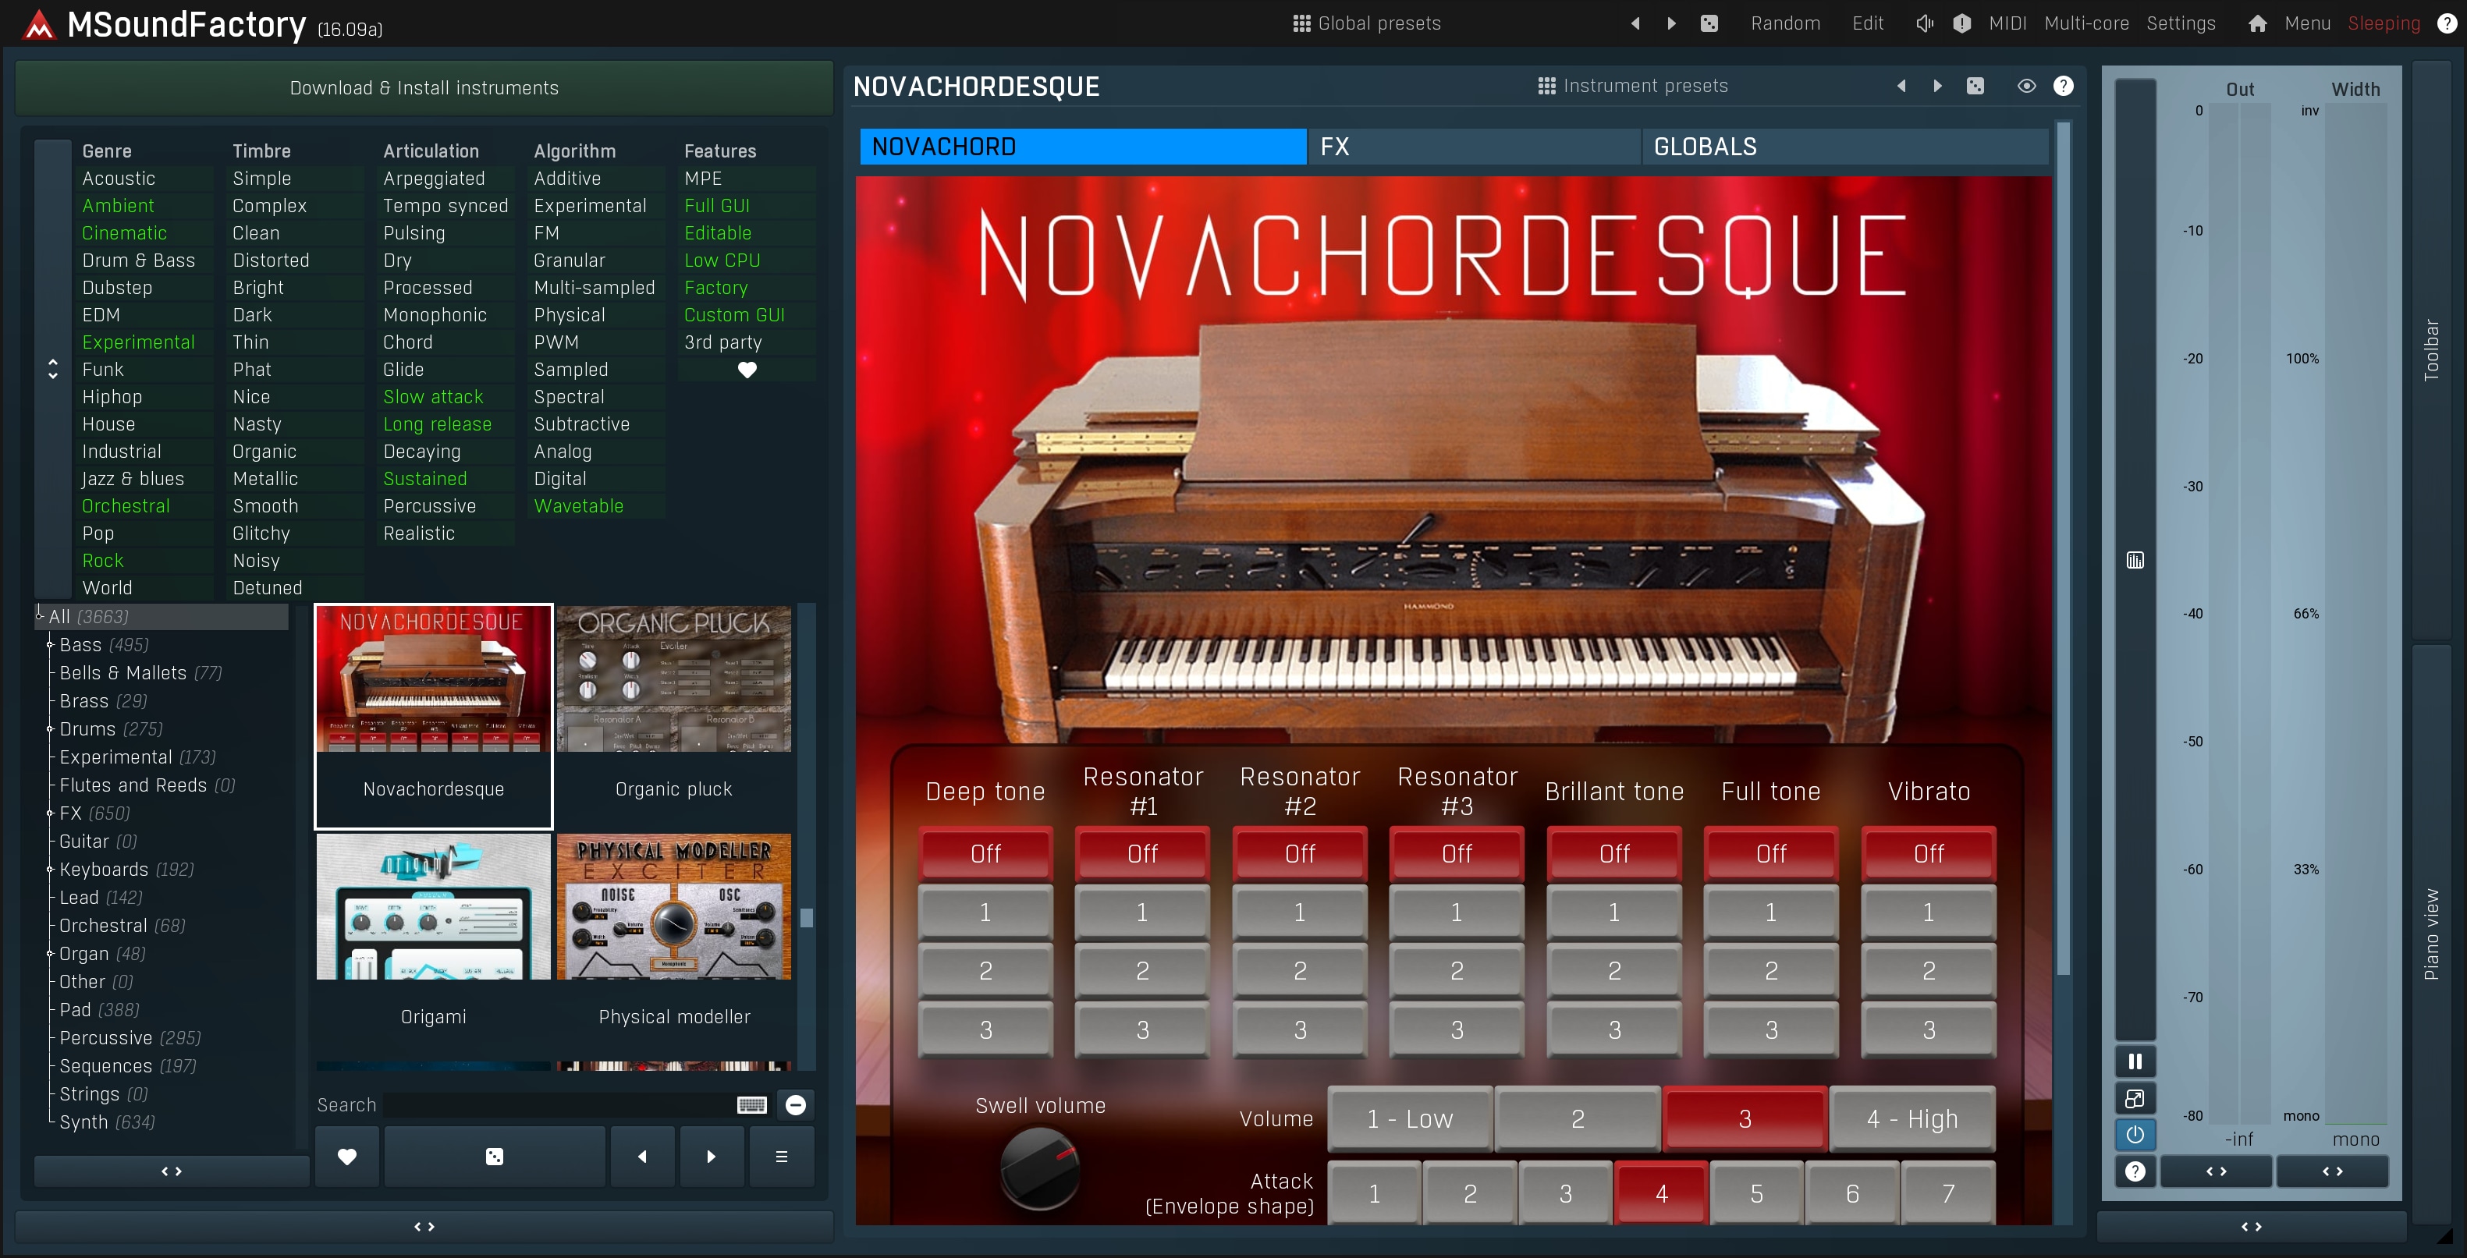Switch to the FX tab
Viewport: 2467px width, 1258px height.
point(1474,147)
